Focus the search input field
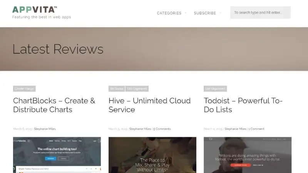Screen dimensions: 308x173 click(x=260, y=12)
